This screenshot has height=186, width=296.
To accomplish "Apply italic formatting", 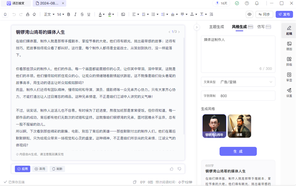I will tap(75, 14).
